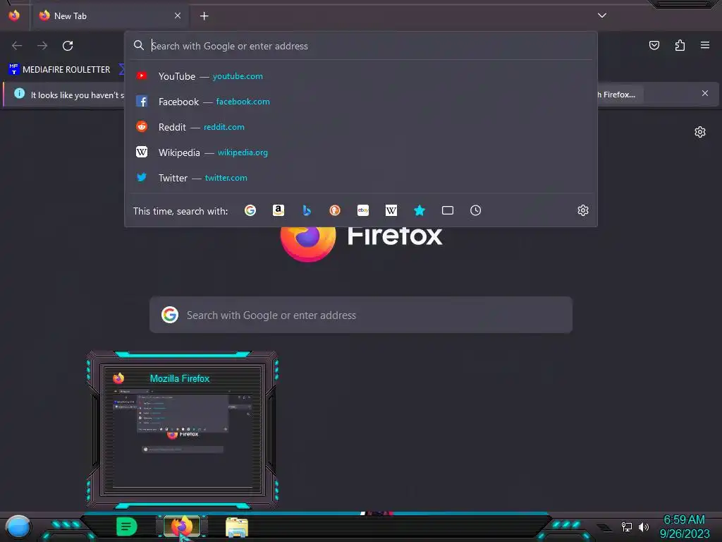The height and width of the screenshot is (542, 722).
Task: Dismiss the notification bar
Action: click(x=705, y=93)
